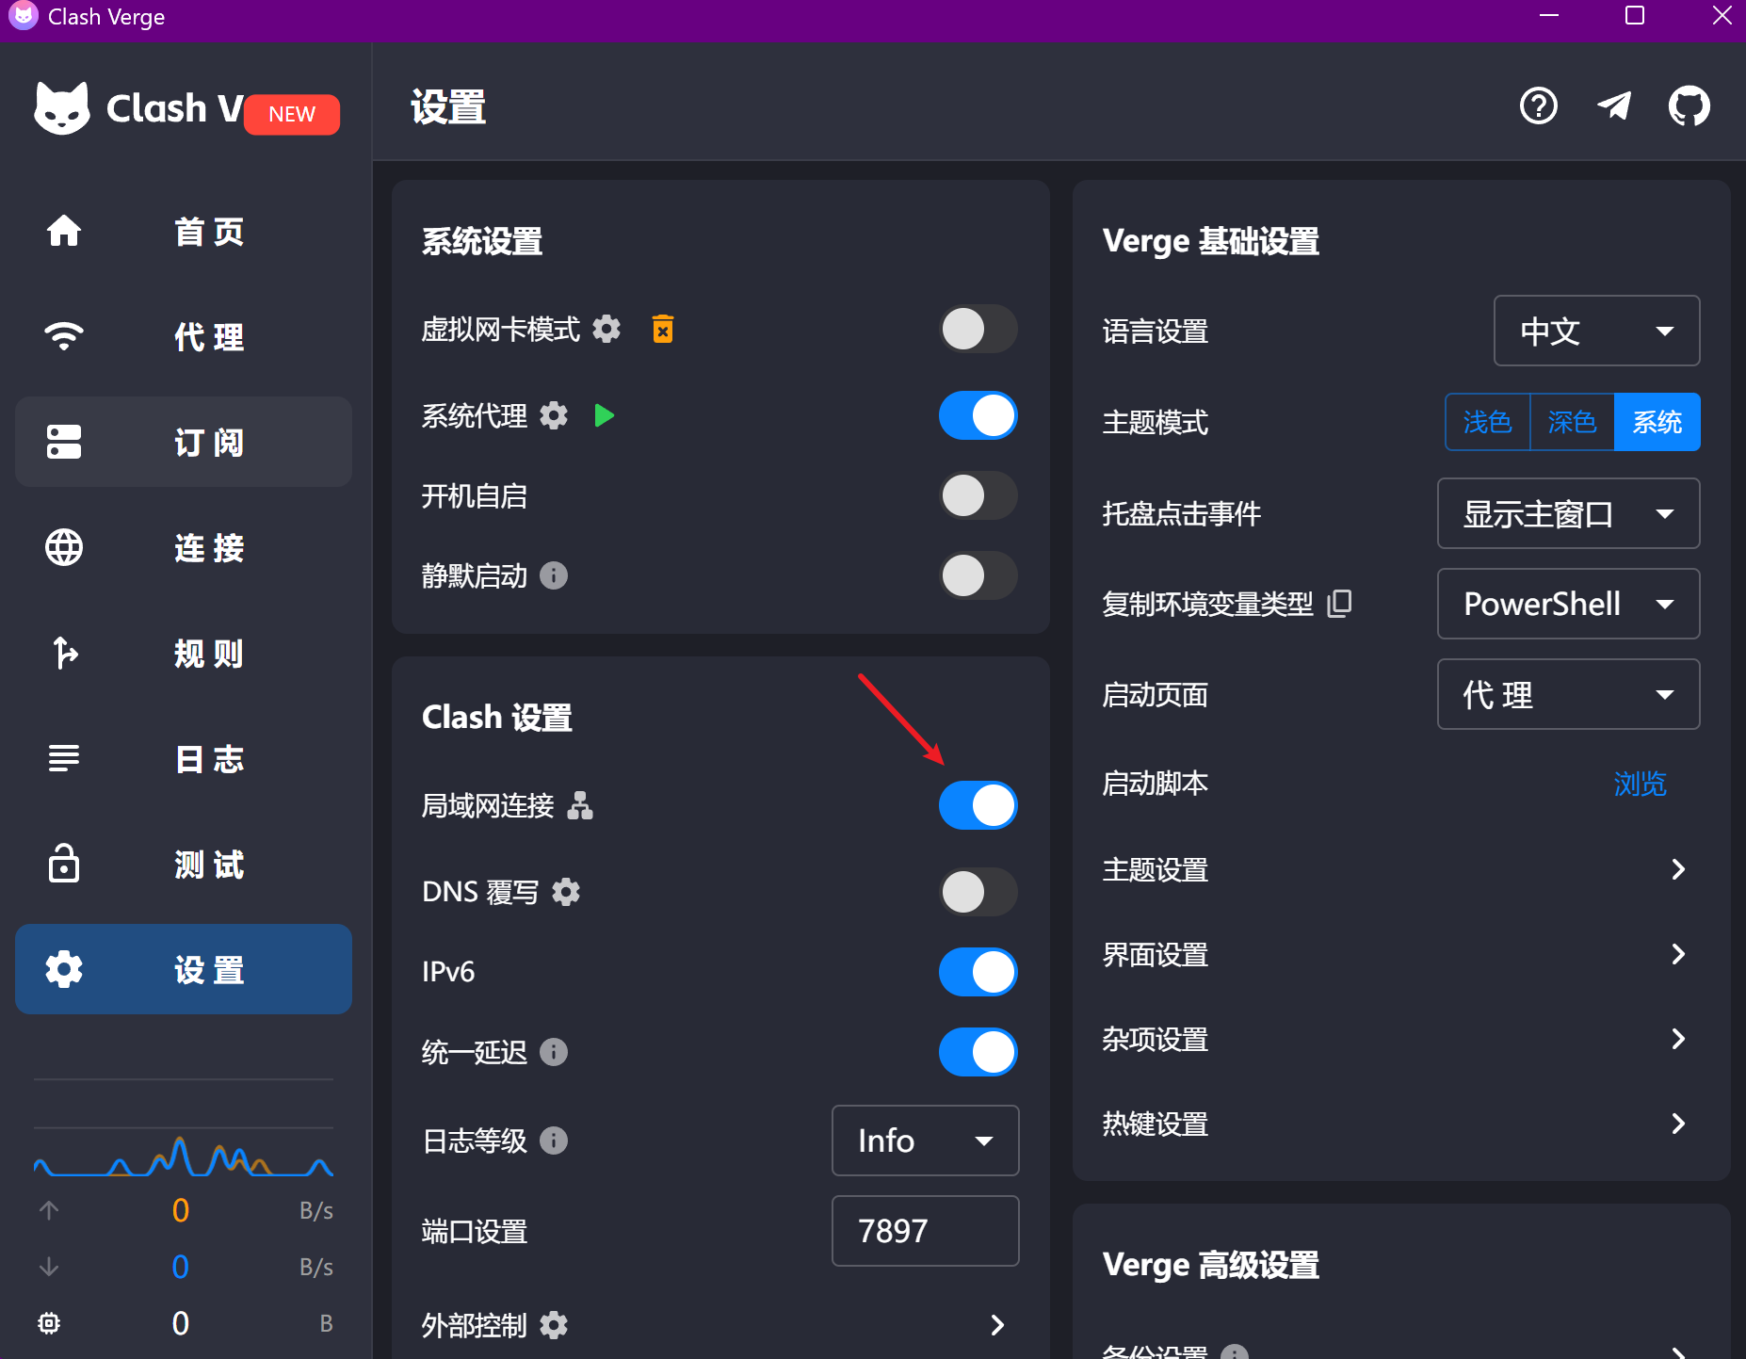Open the 语言设置 language dropdown
The height and width of the screenshot is (1359, 1746).
[x=1596, y=331]
